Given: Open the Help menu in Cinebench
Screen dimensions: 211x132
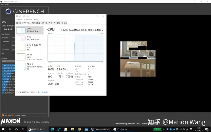Looking at the screenshot, I should (x=7, y=5).
